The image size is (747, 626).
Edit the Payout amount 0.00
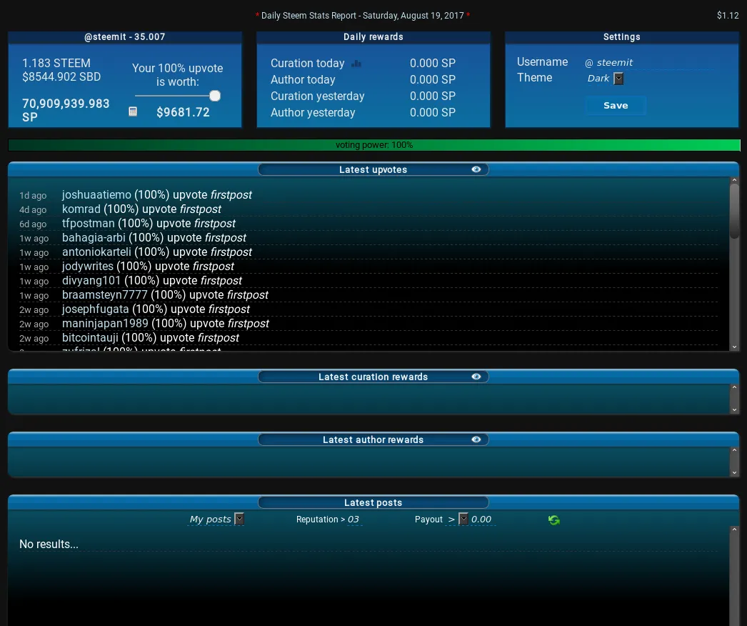[x=483, y=520]
